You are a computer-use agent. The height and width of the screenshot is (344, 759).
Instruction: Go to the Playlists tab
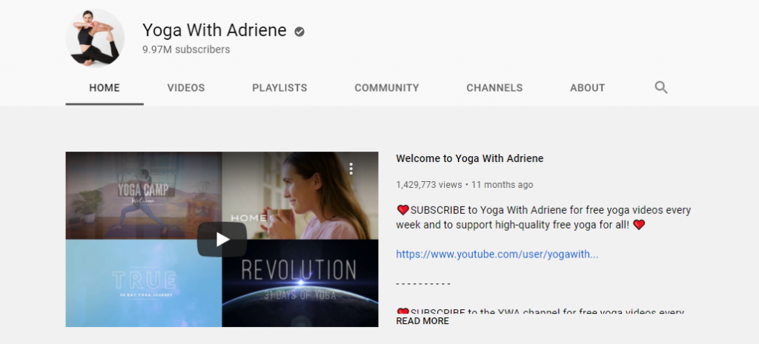point(279,88)
